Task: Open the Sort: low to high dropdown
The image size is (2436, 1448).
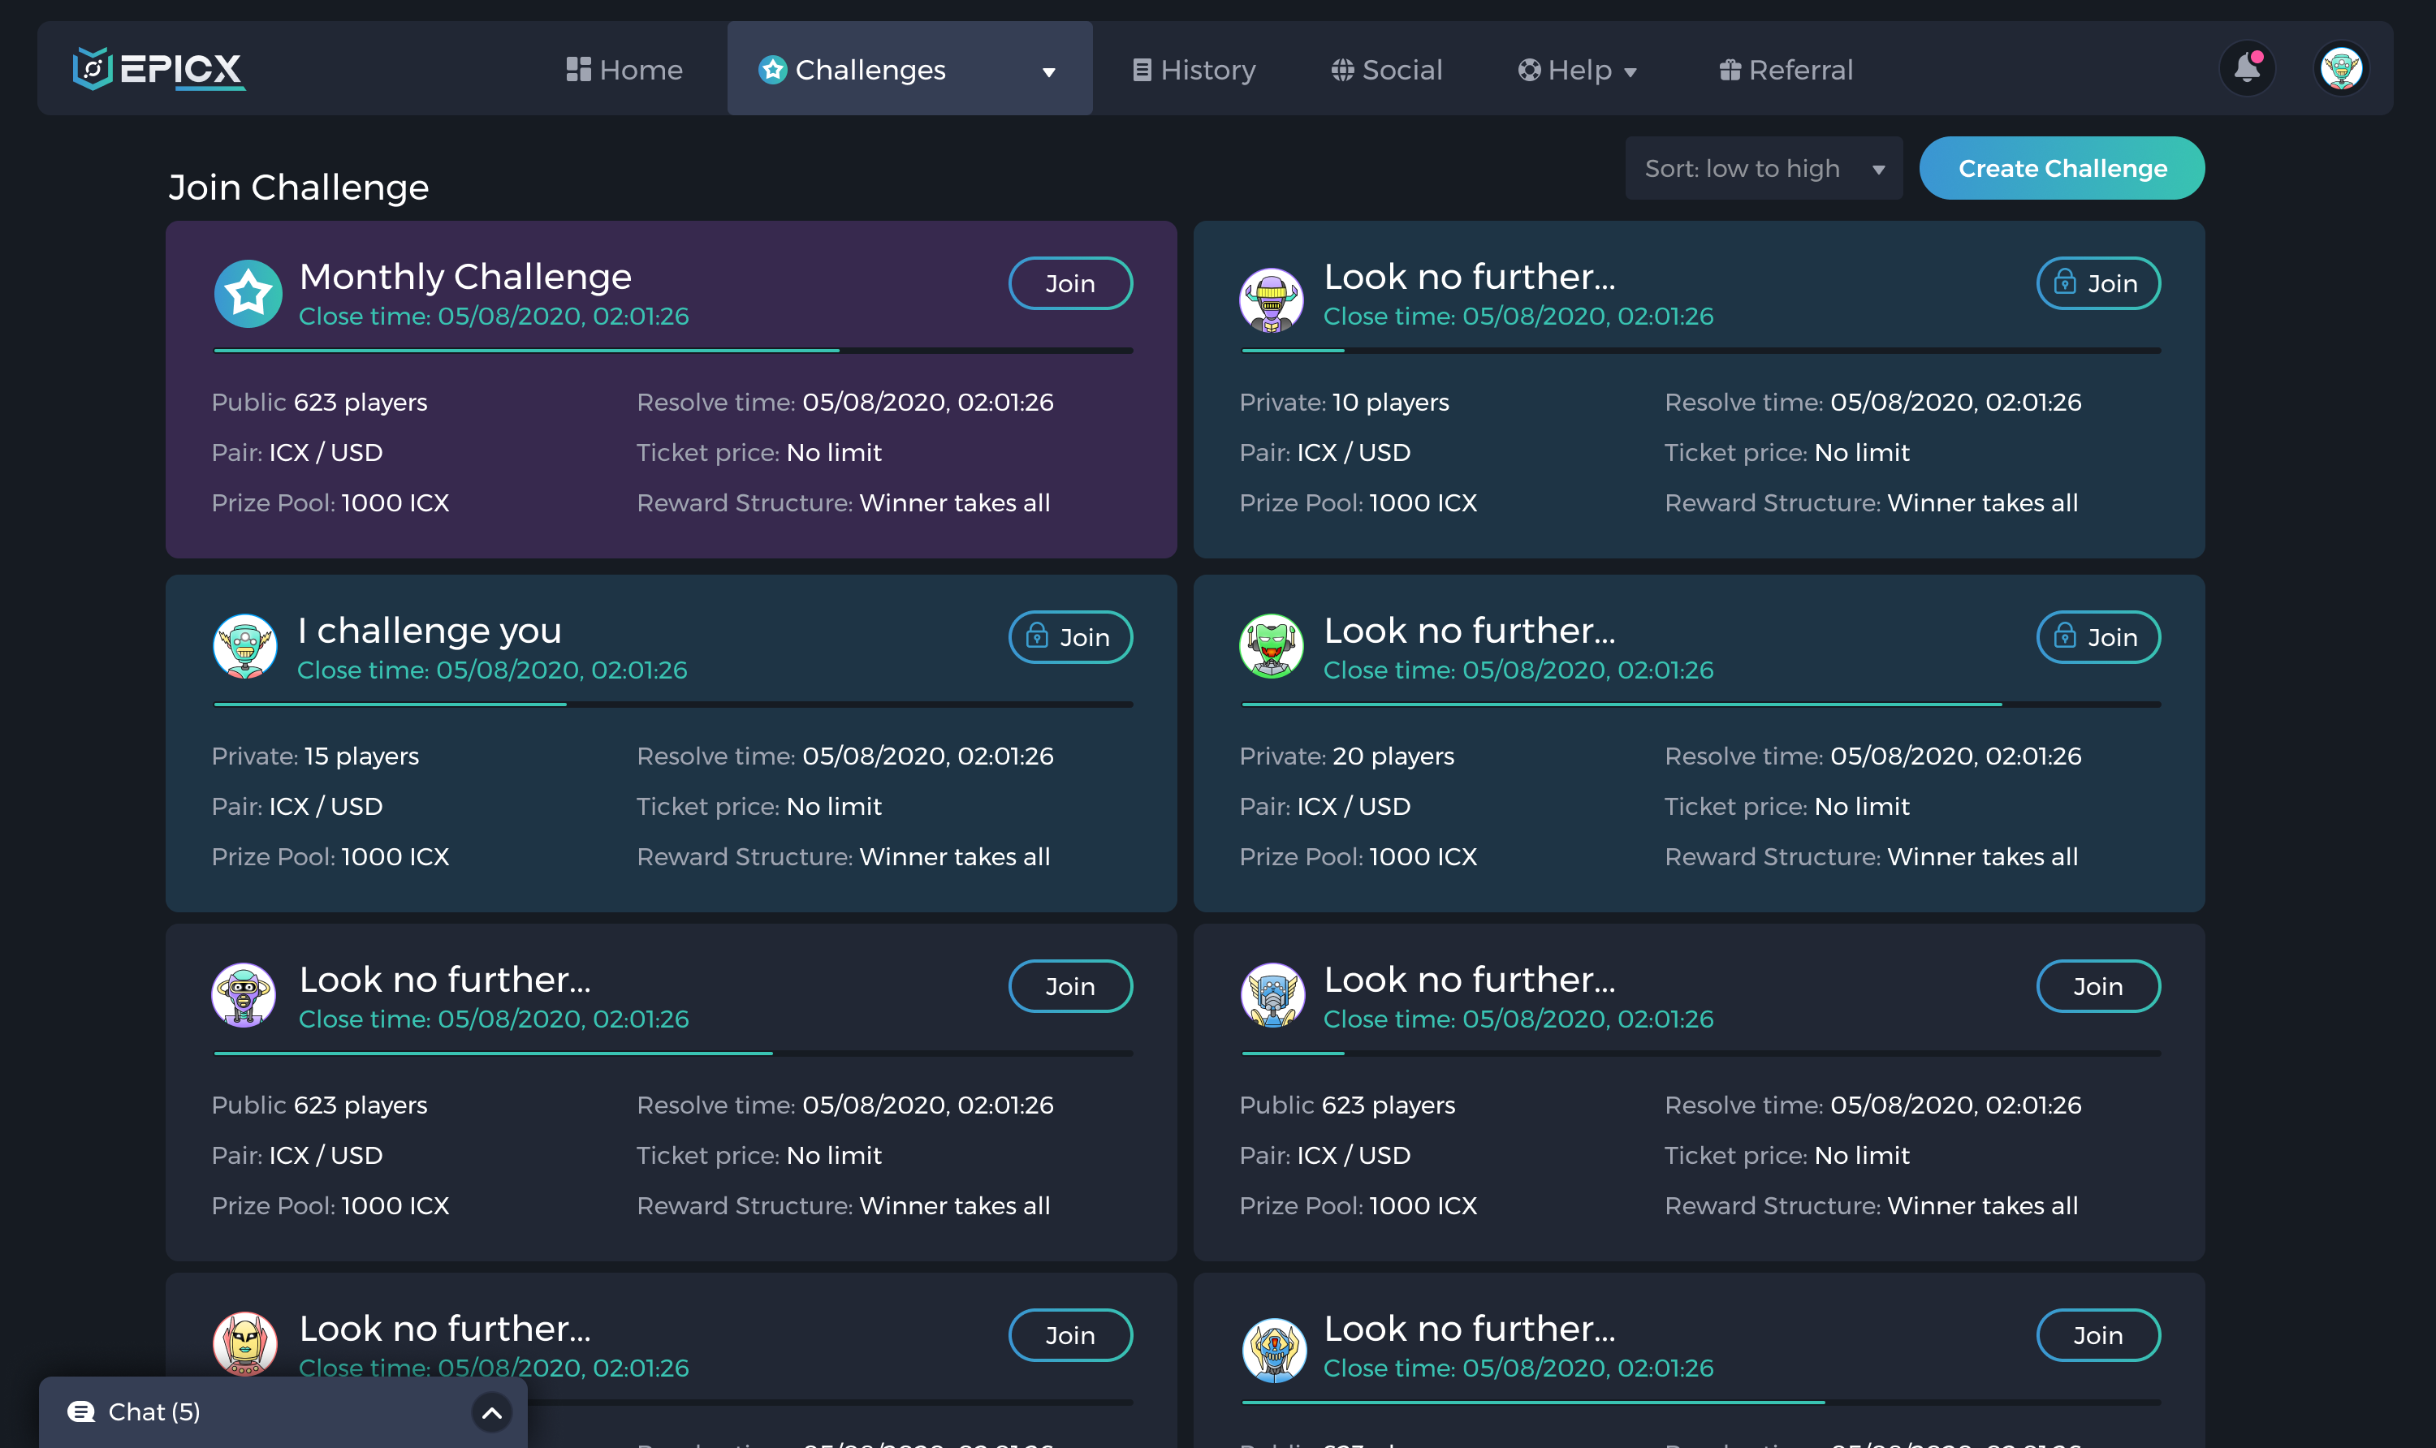Action: tap(1764, 168)
